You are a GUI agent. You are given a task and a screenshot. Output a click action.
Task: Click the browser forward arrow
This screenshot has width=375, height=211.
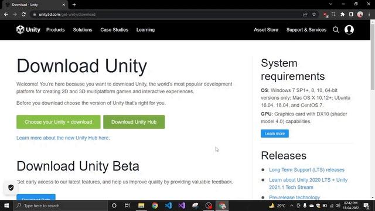(x=15, y=14)
